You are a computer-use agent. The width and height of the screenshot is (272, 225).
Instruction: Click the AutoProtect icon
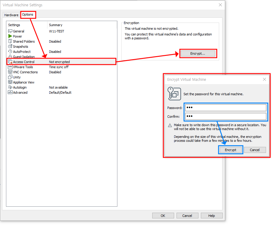pos(10,52)
